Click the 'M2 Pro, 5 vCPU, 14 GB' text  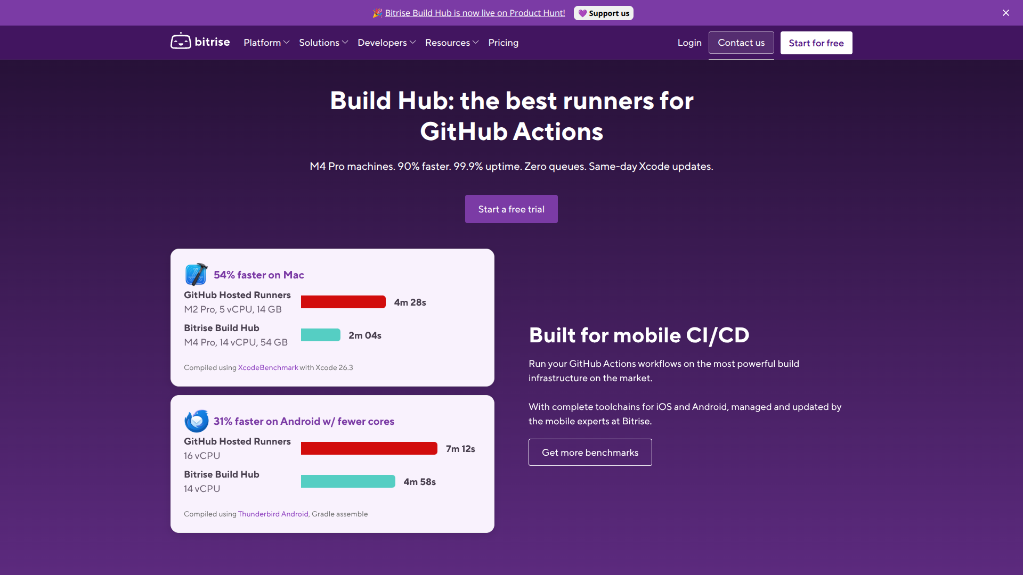[x=233, y=309]
